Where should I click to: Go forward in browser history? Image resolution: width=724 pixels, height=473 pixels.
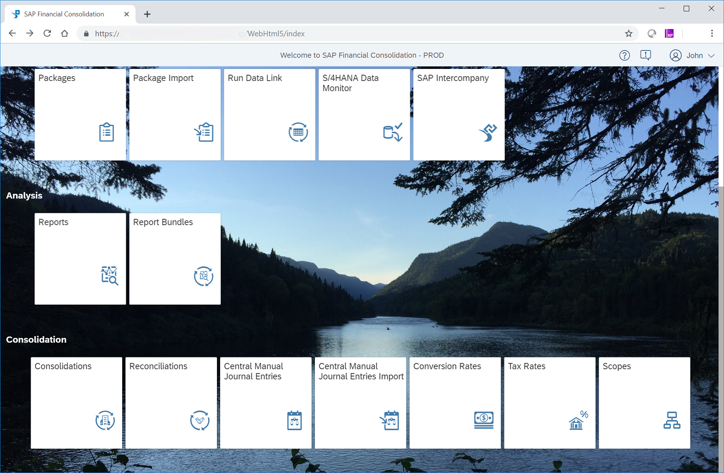pyautogui.click(x=30, y=34)
